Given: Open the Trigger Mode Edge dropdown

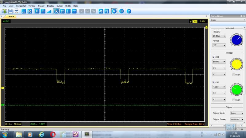Looking at the screenshot, I should [x=237, y=113].
